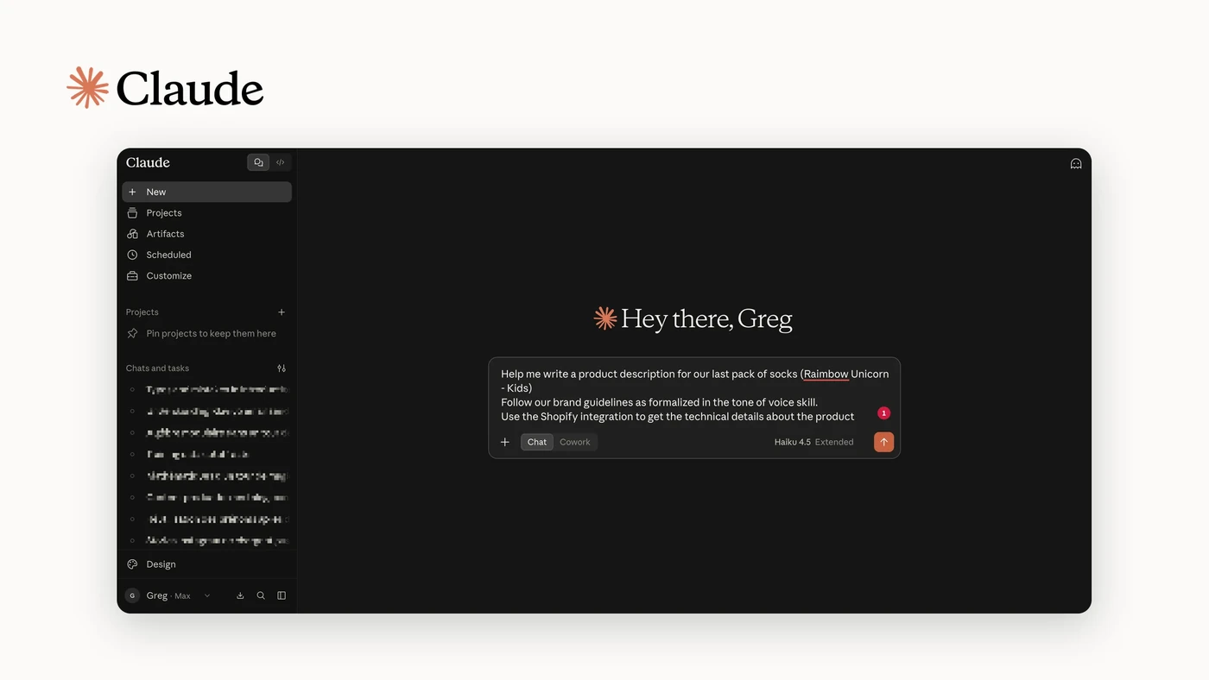Start a New chat from the sidebar
Screen dimensions: 1209x680
[x=206, y=192]
